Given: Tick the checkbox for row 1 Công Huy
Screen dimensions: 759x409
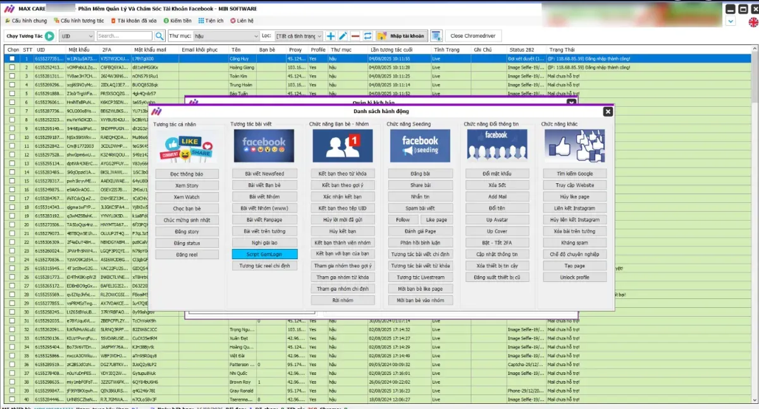Looking at the screenshot, I should point(11,59).
